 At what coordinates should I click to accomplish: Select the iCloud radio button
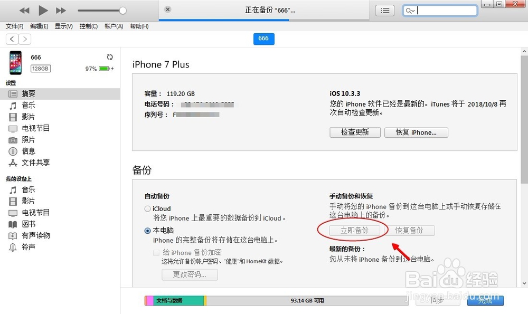(147, 208)
